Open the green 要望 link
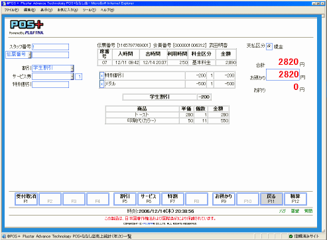Viewport: 327px width, 240px height. [294, 211]
